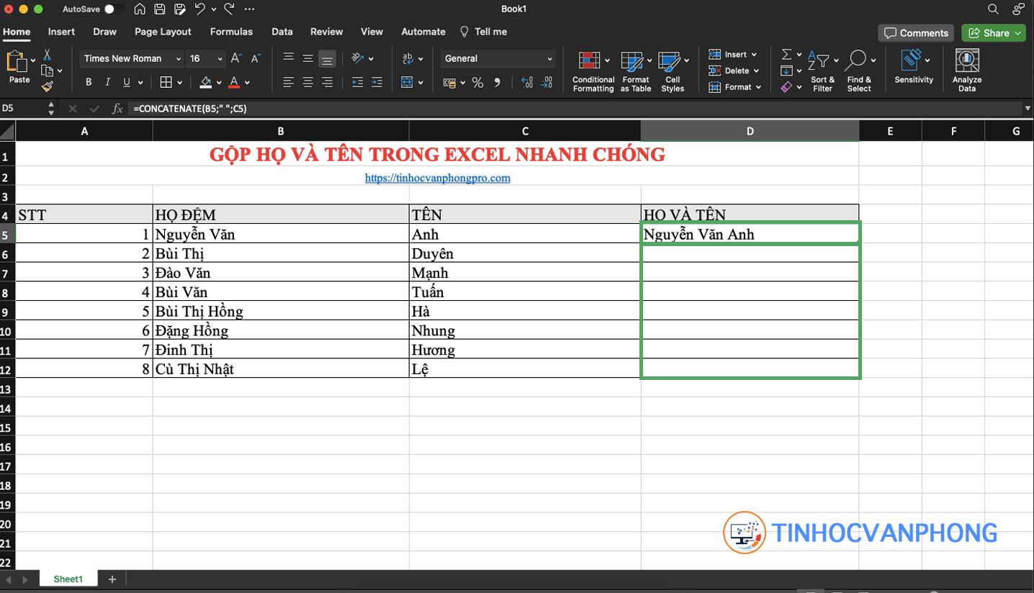Screen dimensions: 1034x593
Task: Open the Data ribbon tab
Action: [282, 32]
